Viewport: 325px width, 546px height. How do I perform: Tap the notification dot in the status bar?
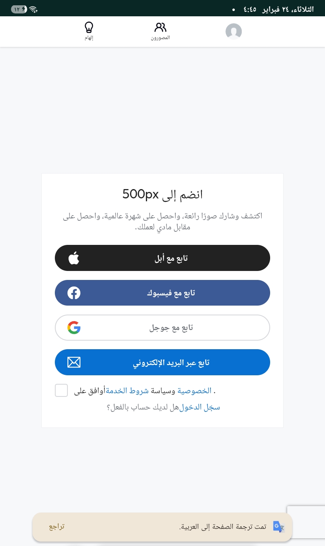click(234, 9)
